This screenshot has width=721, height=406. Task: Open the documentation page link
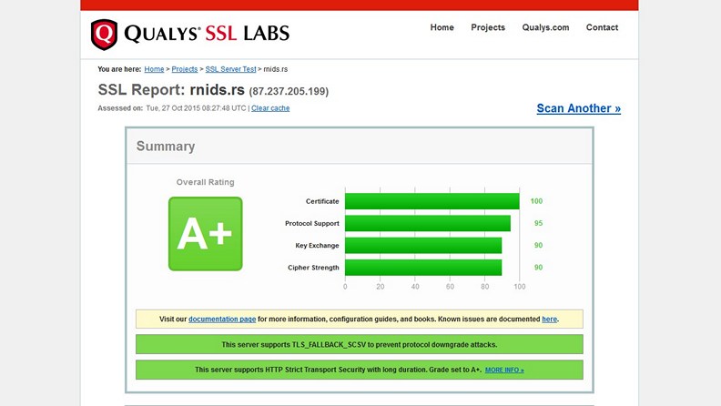click(x=222, y=320)
